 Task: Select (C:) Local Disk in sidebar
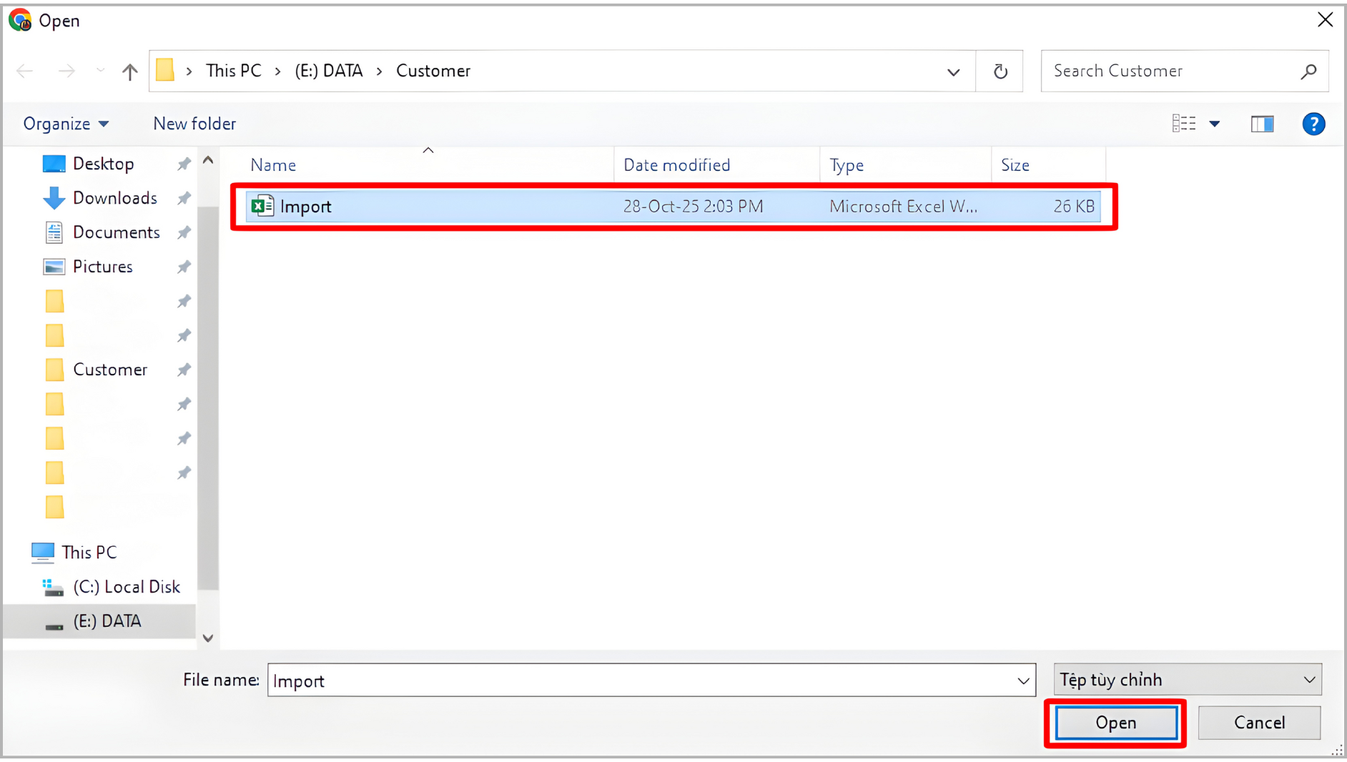[127, 587]
